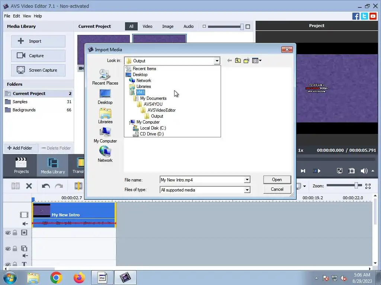Go up one folder level icon

pyautogui.click(x=238, y=60)
